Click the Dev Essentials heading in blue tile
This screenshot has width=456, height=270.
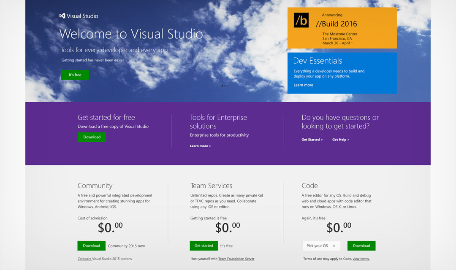(318, 61)
